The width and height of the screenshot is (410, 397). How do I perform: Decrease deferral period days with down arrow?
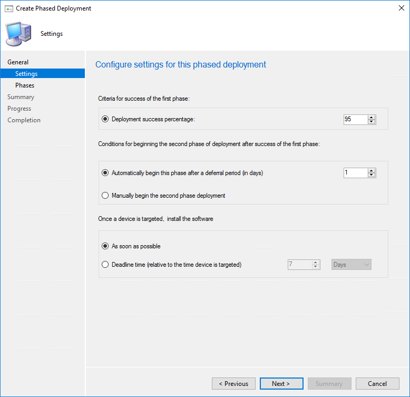[372, 175]
